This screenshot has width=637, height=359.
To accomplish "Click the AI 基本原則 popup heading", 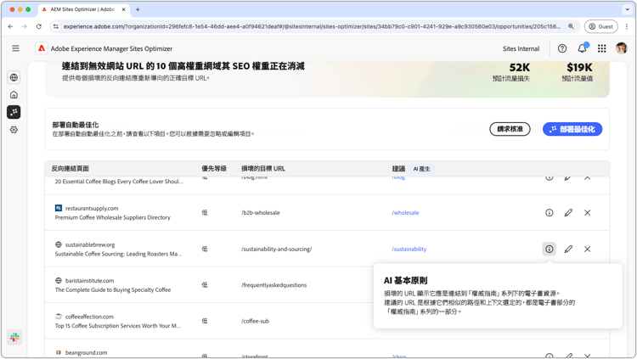I will [x=405, y=281].
